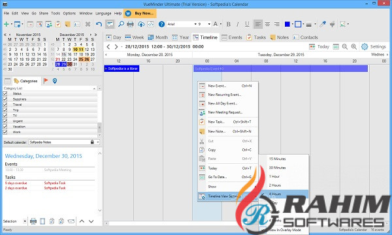The height and width of the screenshot is (235, 392).
Task: Click the new contact card icon in toolbar
Action: 77,24
